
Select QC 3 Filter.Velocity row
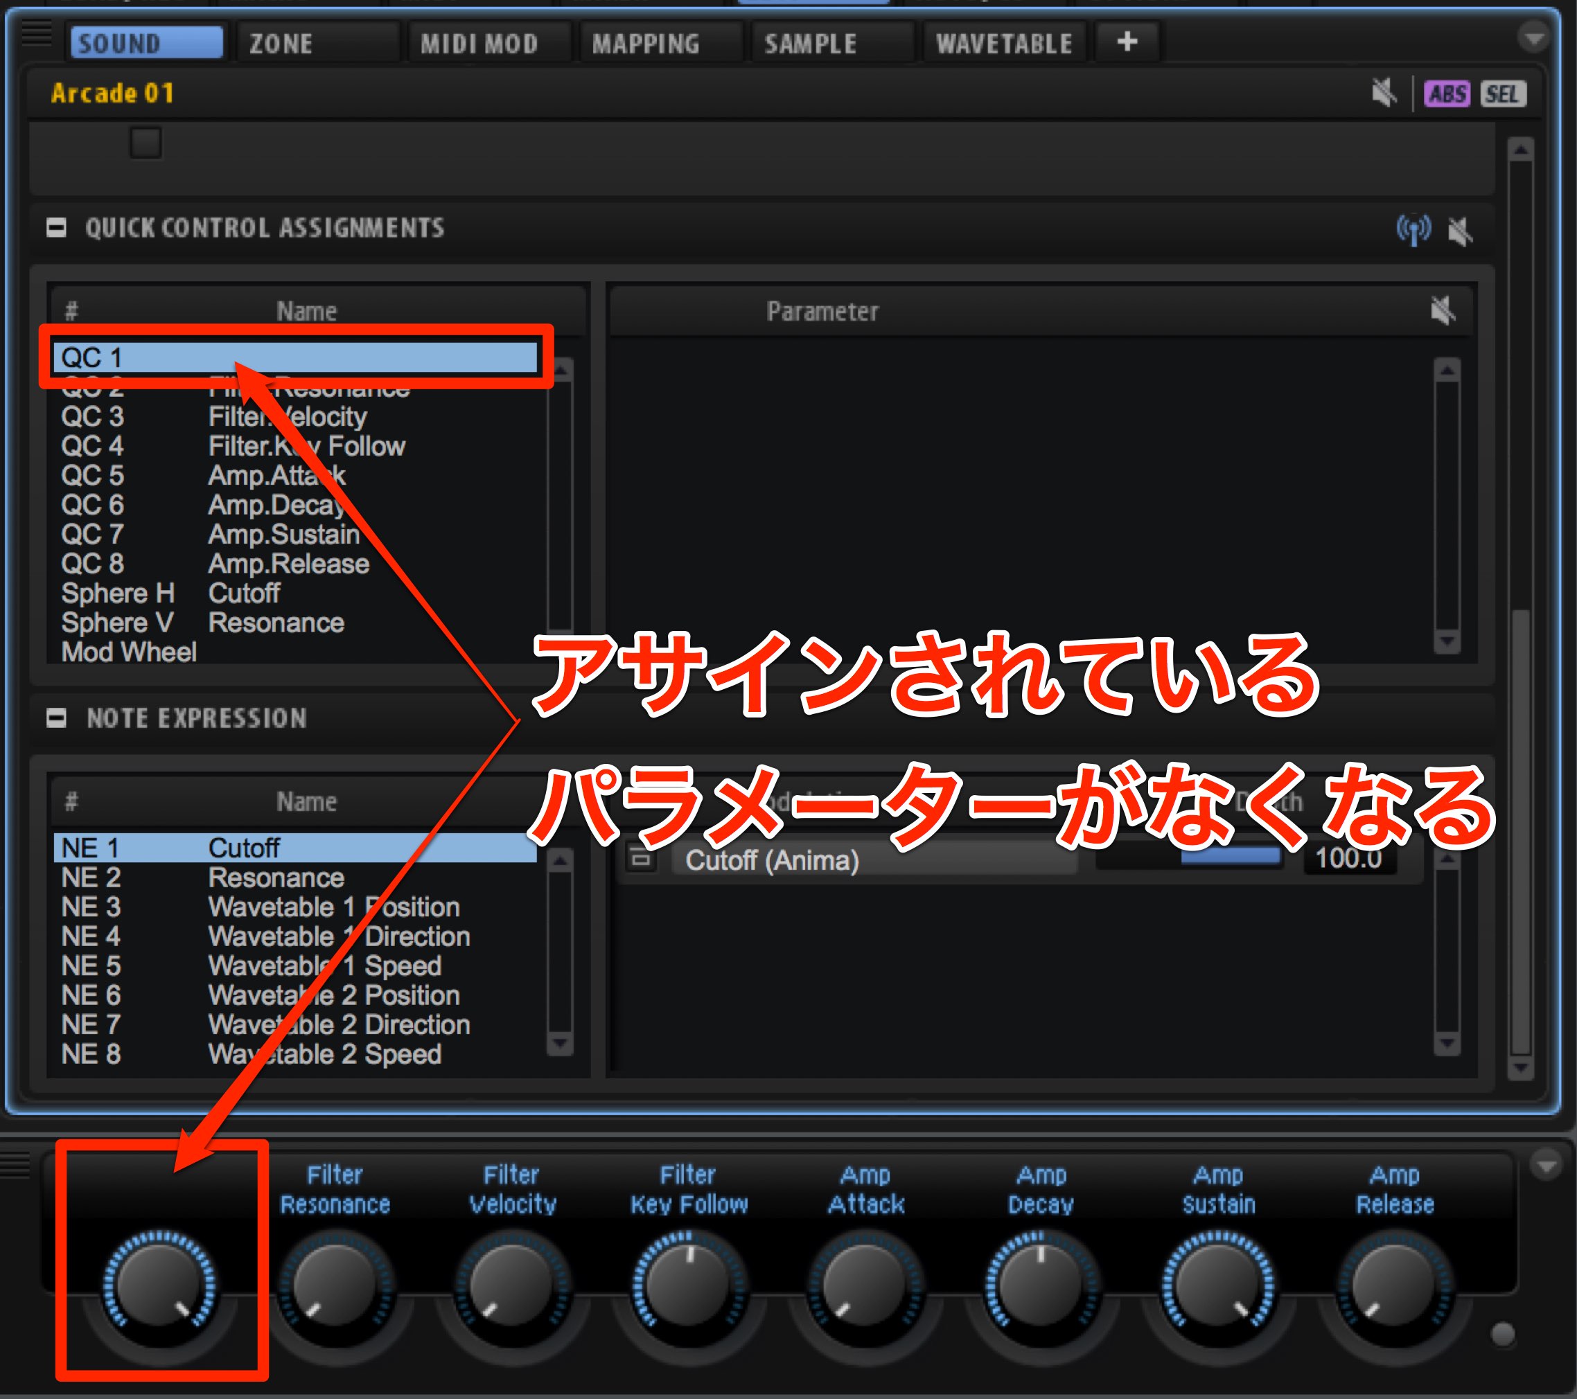(295, 417)
